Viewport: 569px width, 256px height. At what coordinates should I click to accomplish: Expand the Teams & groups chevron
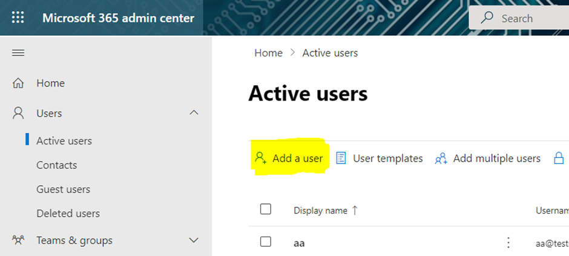[194, 240]
